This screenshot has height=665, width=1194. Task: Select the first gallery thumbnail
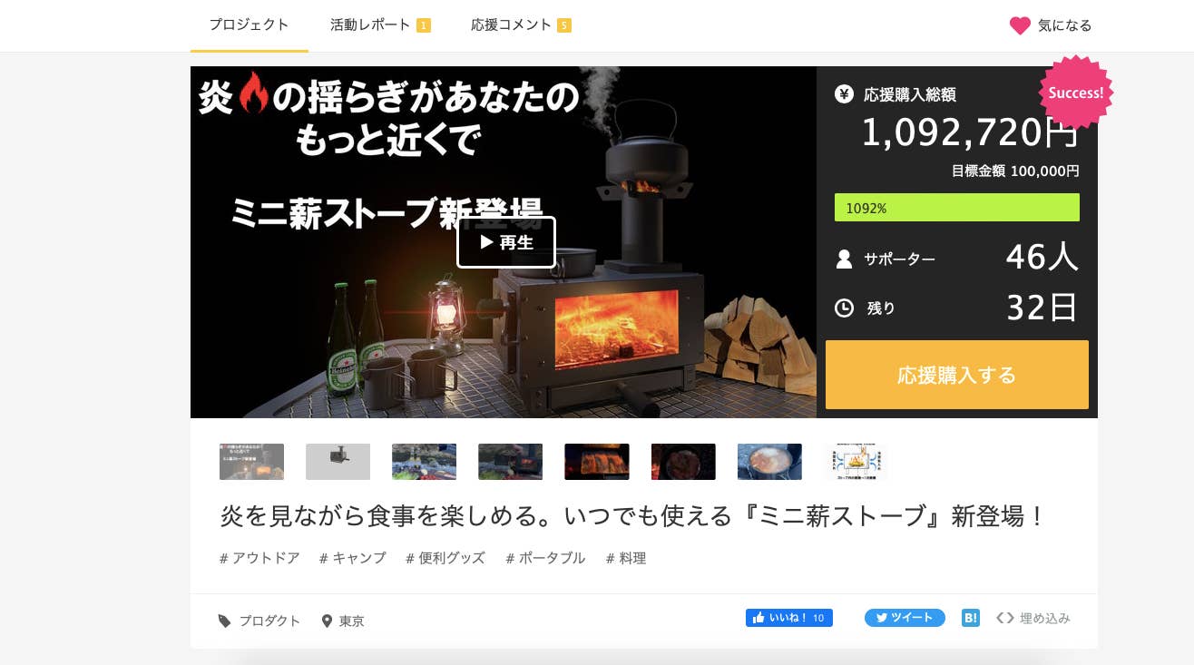coord(251,462)
